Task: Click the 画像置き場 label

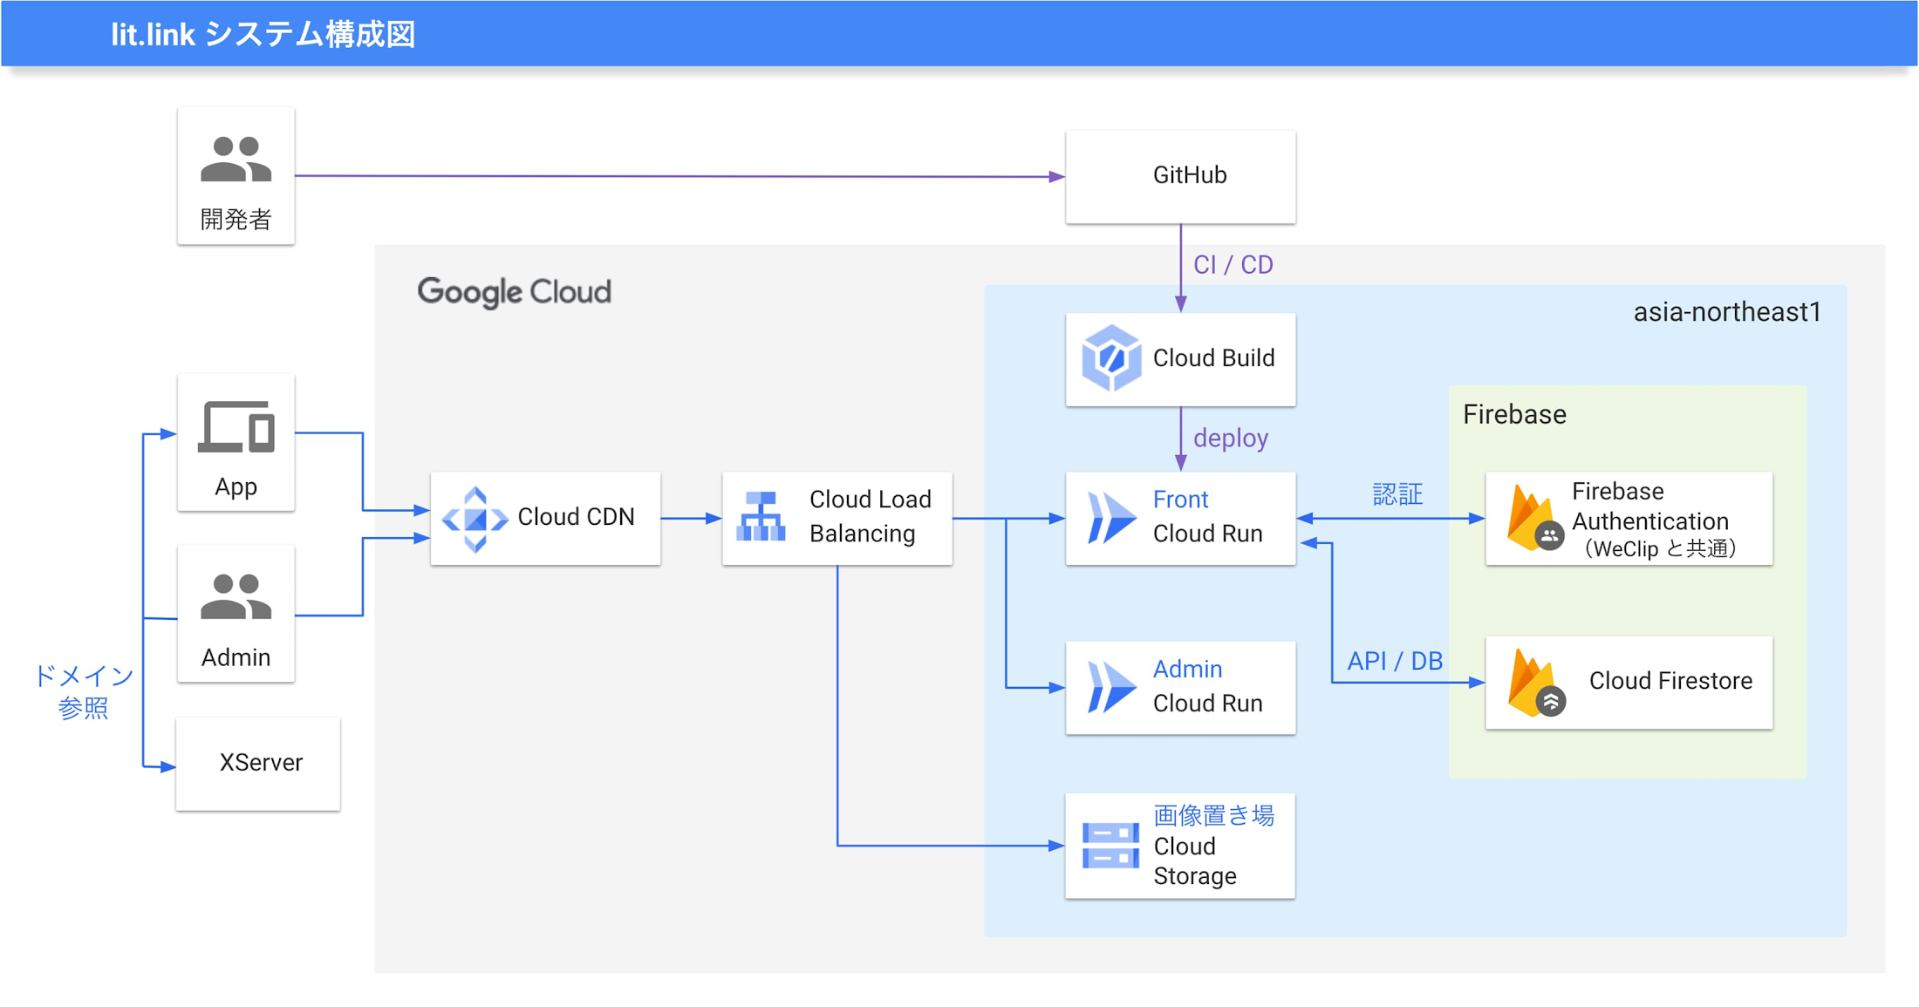Action: click(1213, 815)
